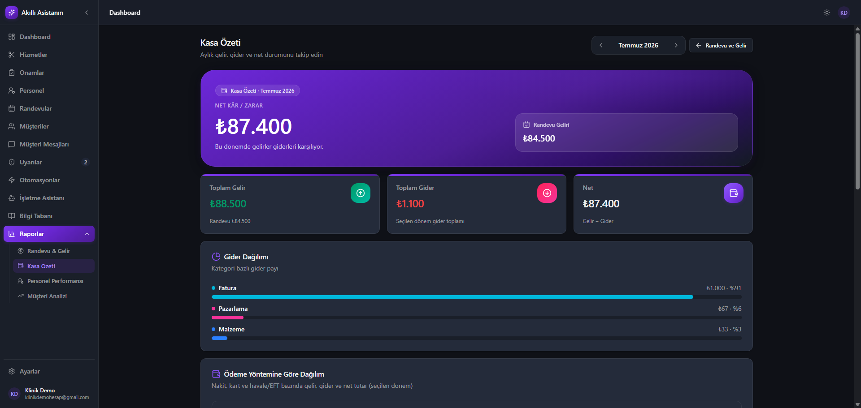Click the Gider Dağılımı pie chart icon
This screenshot has width=861, height=408.
(216, 257)
